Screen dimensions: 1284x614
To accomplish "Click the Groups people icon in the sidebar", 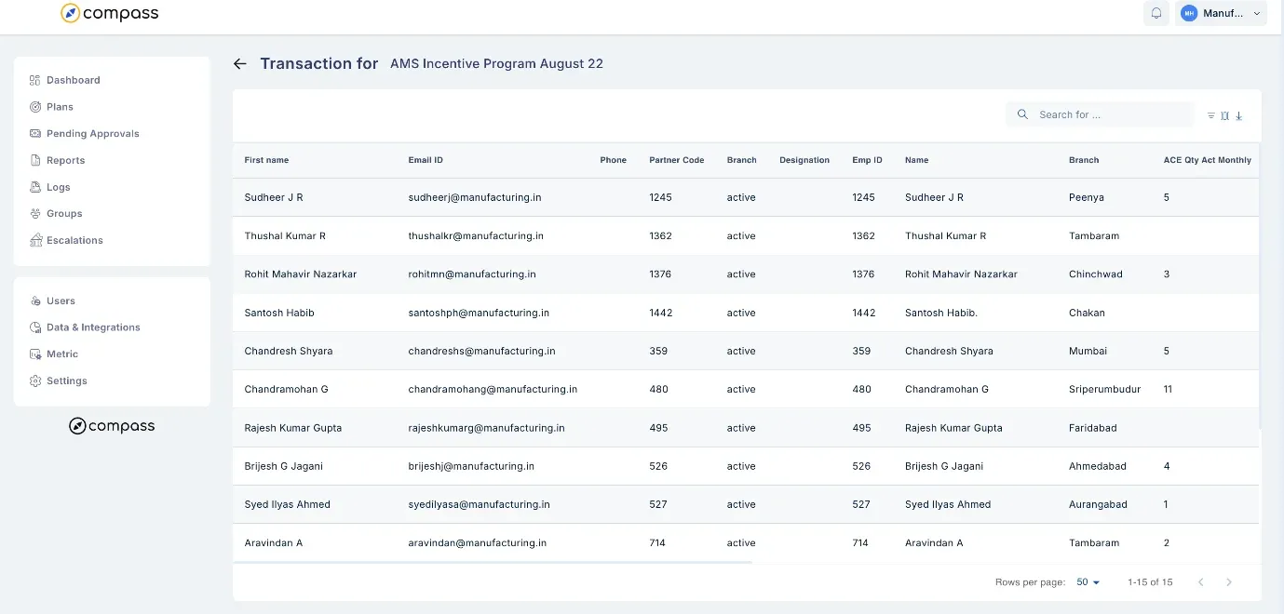I will coord(35,213).
